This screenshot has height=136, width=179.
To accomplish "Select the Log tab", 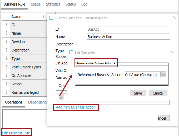I will pos(84,4).
